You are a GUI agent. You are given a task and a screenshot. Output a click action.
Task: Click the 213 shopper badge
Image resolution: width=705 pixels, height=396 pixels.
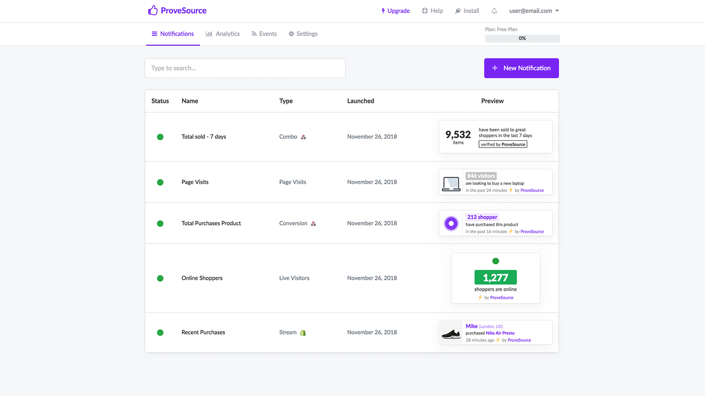(482, 217)
